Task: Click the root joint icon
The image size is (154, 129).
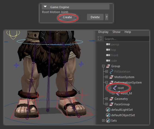Action: pos(115,88)
